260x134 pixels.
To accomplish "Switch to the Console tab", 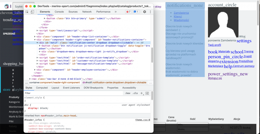I will 59,12.
